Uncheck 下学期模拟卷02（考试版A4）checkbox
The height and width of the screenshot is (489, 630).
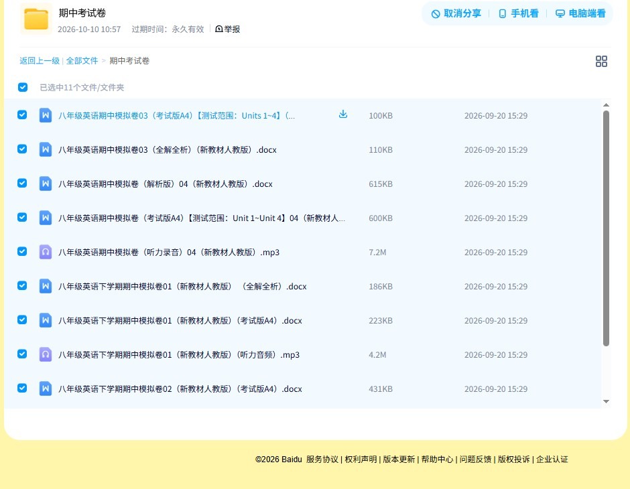(x=22, y=388)
